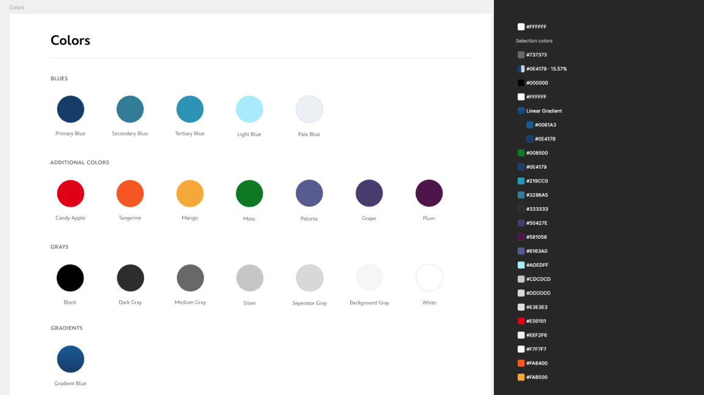Select the #FAB500 swatch in panel
Image resolution: width=704 pixels, height=395 pixels.
521,377
